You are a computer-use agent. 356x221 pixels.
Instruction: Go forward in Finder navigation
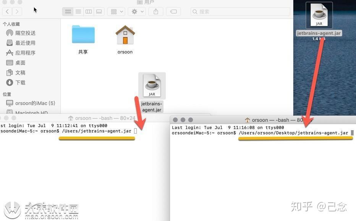click(17, 11)
